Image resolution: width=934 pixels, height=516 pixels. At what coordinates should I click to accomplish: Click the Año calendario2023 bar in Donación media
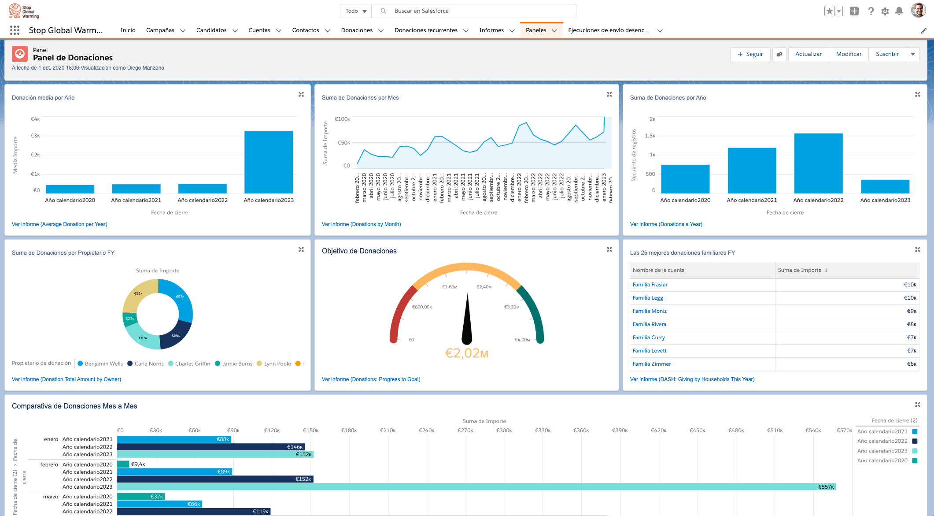[x=269, y=162]
